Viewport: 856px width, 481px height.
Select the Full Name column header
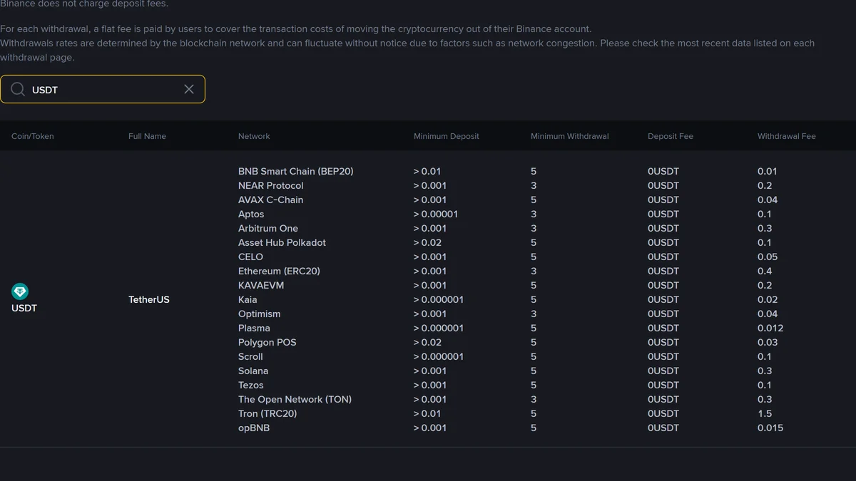[147, 136]
